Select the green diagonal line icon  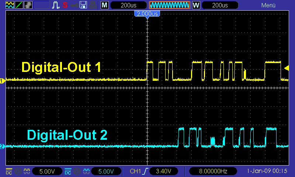point(19,5)
